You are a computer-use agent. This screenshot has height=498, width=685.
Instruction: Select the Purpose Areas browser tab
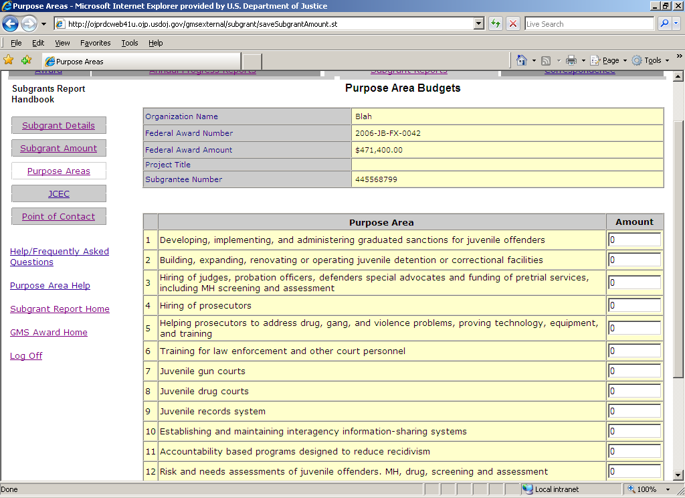pos(140,62)
